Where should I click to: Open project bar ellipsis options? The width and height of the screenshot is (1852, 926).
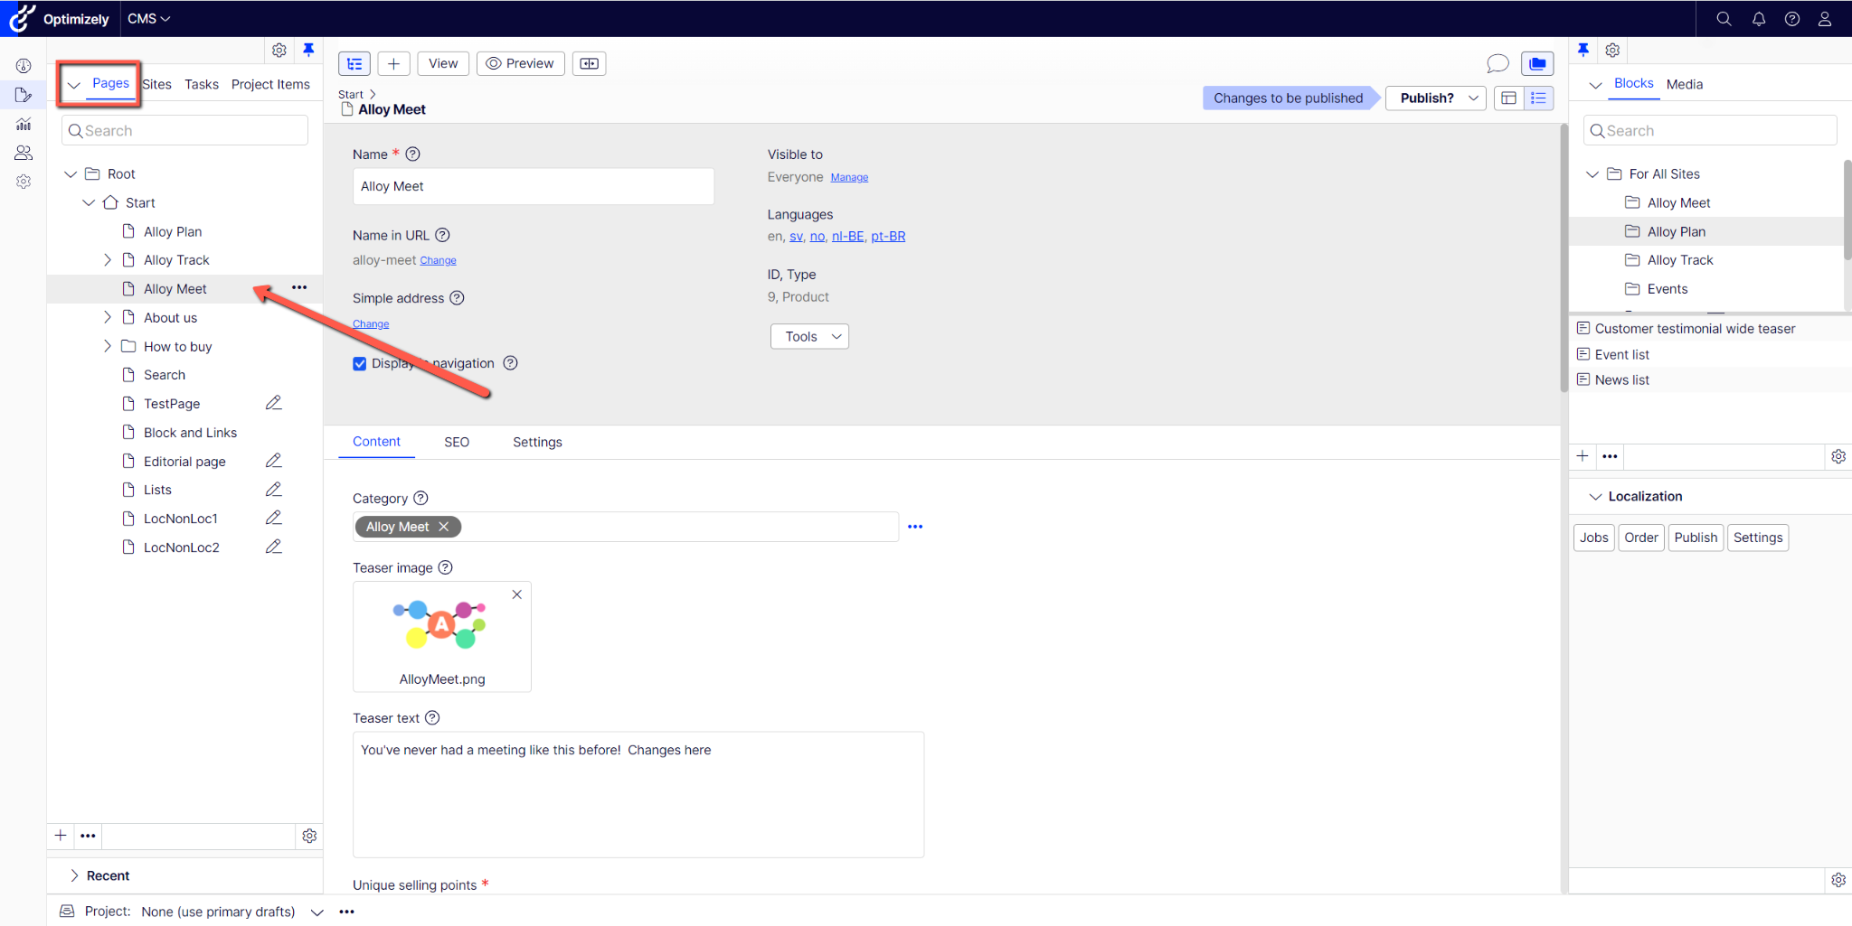pyautogui.click(x=347, y=912)
